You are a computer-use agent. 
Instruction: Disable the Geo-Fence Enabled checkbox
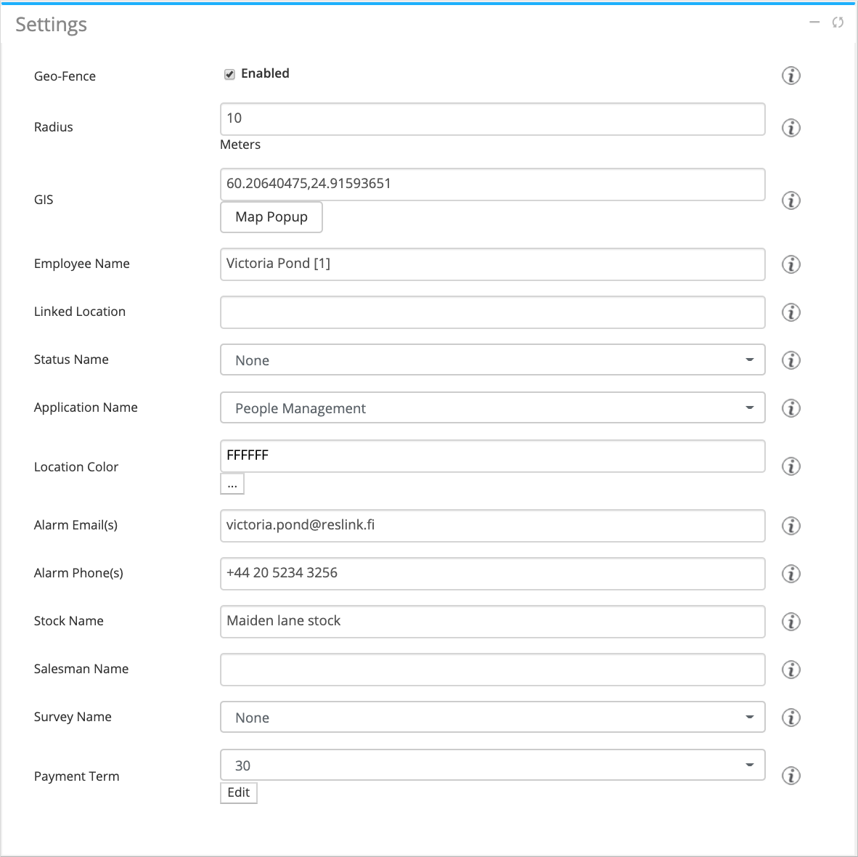(229, 74)
